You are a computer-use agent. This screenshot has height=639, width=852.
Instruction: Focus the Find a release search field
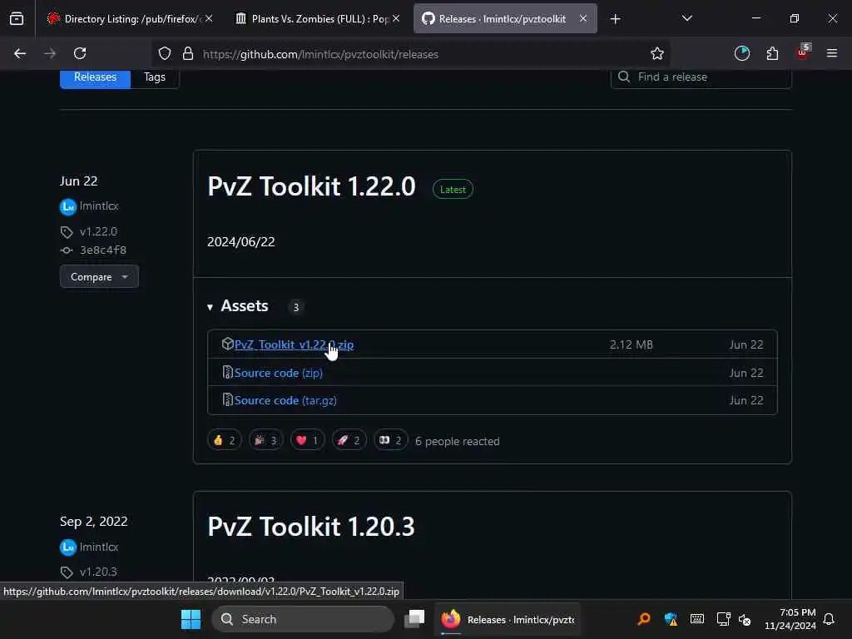701,77
